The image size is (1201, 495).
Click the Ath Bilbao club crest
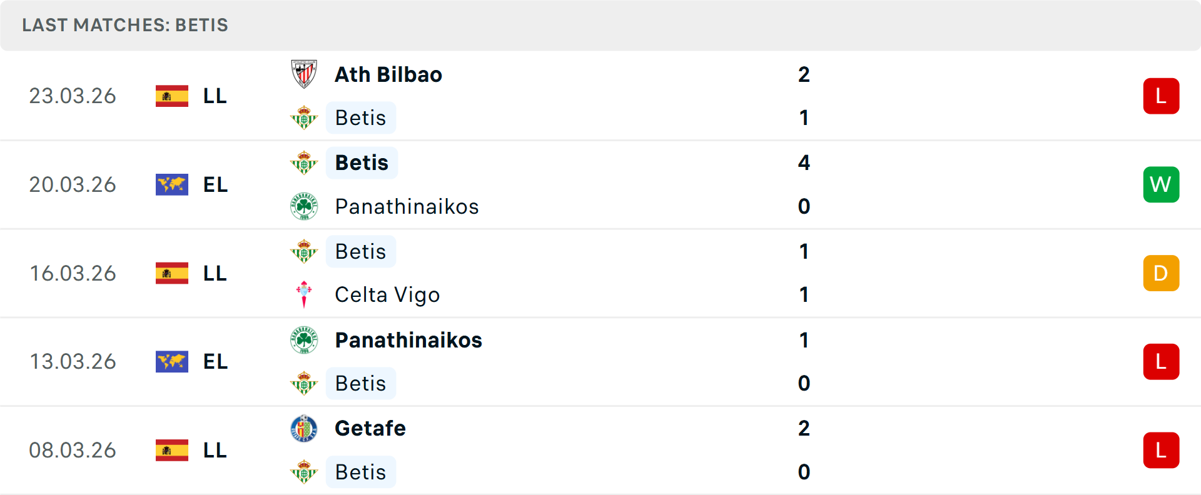pos(304,74)
